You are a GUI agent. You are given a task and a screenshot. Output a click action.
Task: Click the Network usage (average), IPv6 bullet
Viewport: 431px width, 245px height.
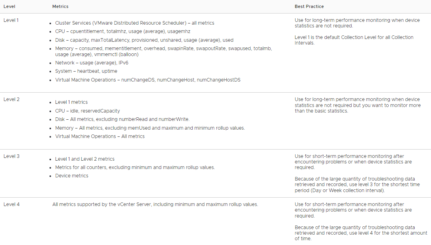tap(91, 63)
